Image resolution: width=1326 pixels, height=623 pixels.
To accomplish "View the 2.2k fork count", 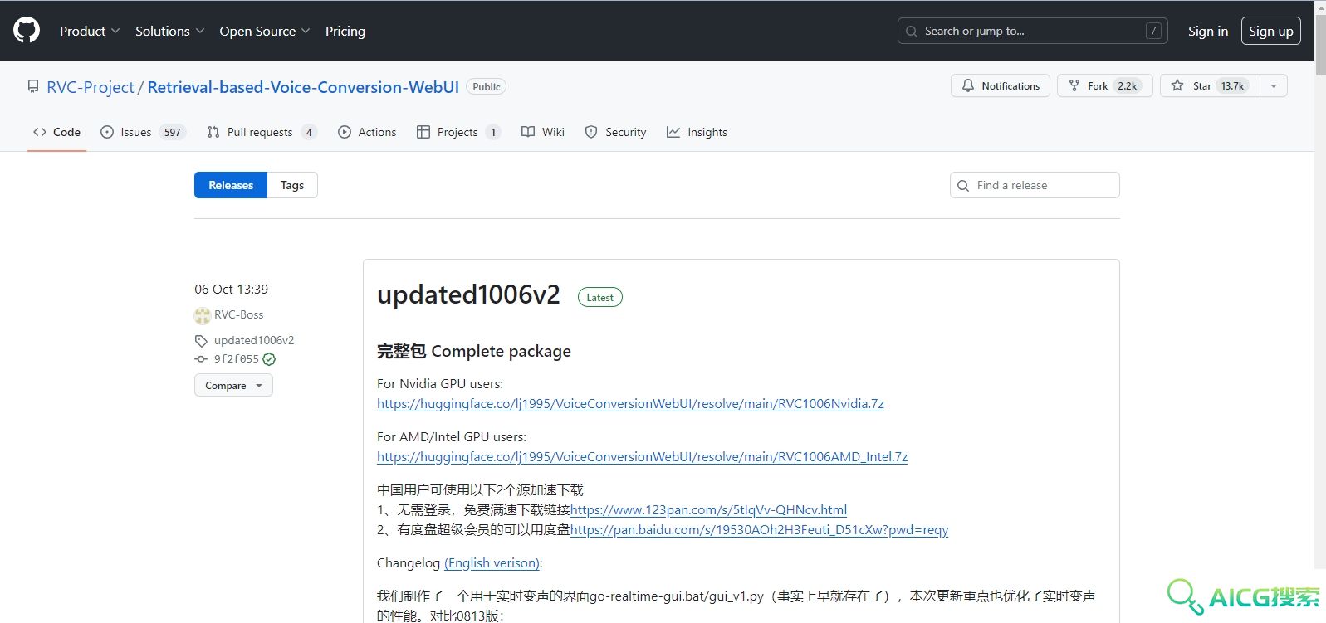I will (x=1128, y=85).
